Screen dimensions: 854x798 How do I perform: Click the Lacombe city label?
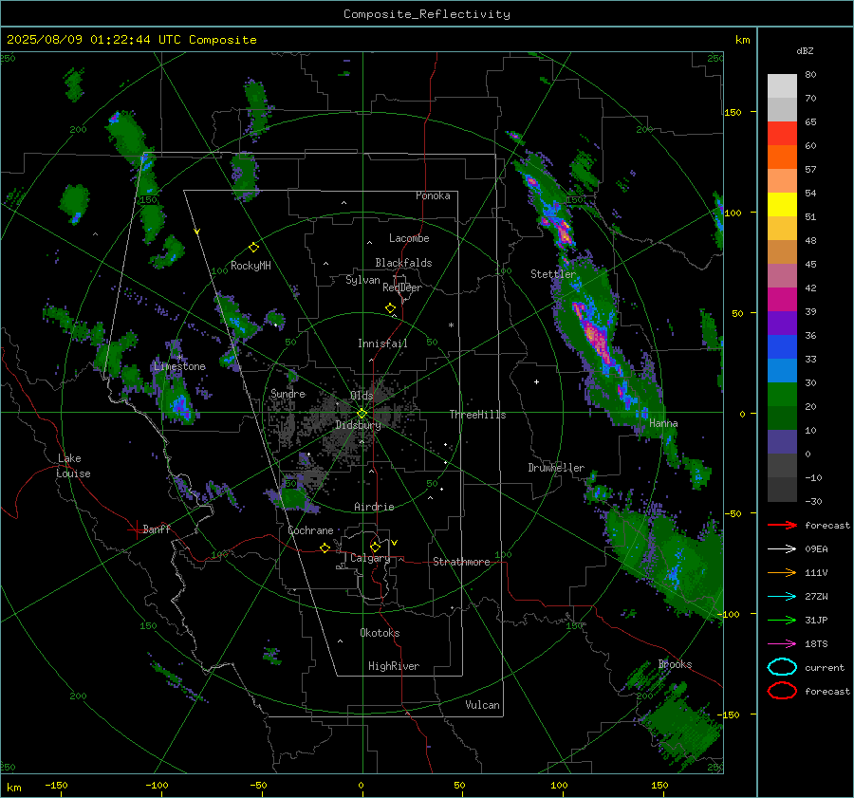click(x=409, y=238)
